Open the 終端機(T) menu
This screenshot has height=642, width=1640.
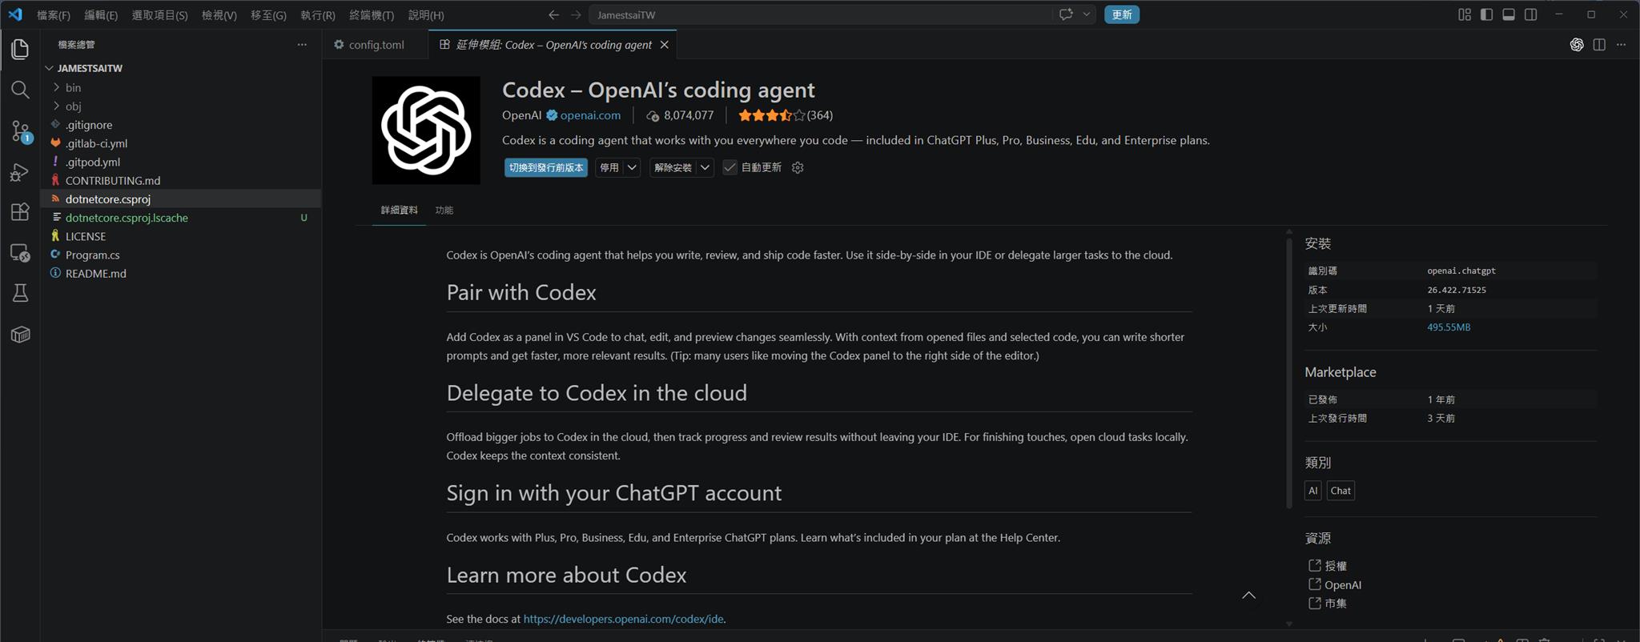coord(372,14)
